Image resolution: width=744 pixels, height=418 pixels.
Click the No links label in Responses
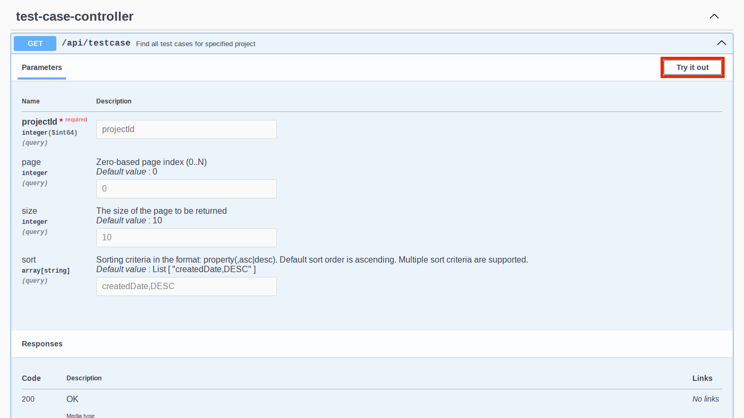[x=706, y=398]
